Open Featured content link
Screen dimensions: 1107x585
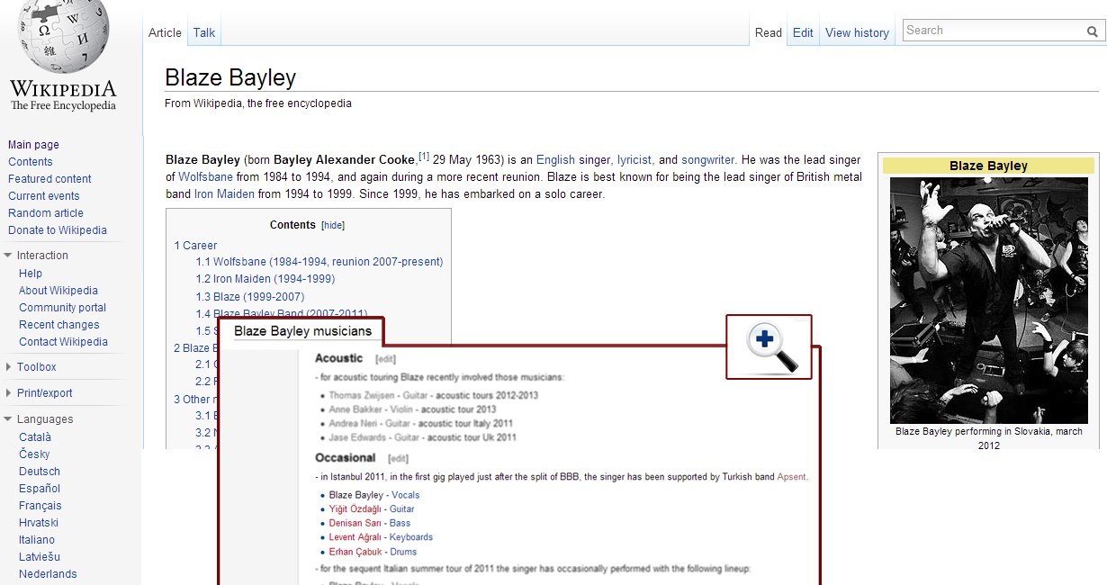(49, 179)
